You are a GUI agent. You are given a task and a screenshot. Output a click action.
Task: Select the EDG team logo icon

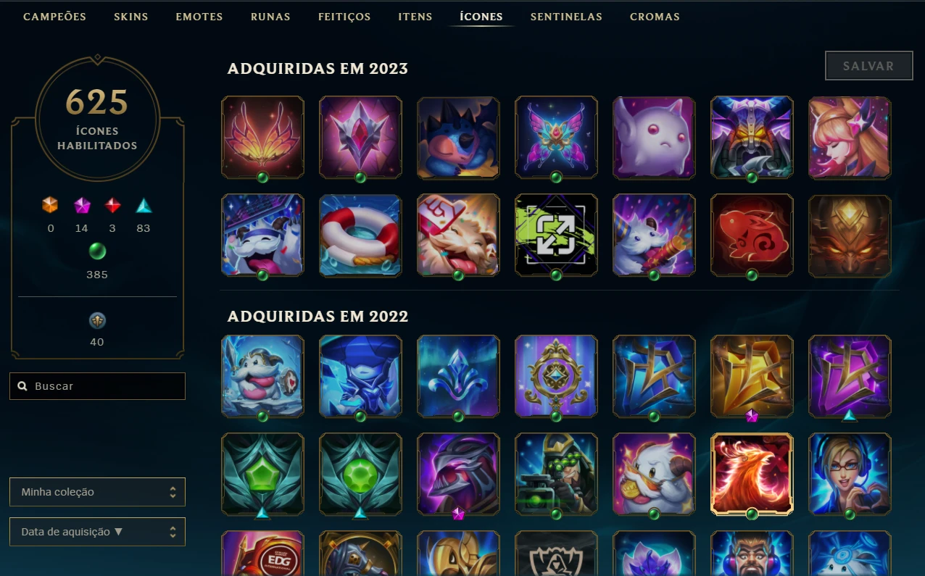(262, 554)
